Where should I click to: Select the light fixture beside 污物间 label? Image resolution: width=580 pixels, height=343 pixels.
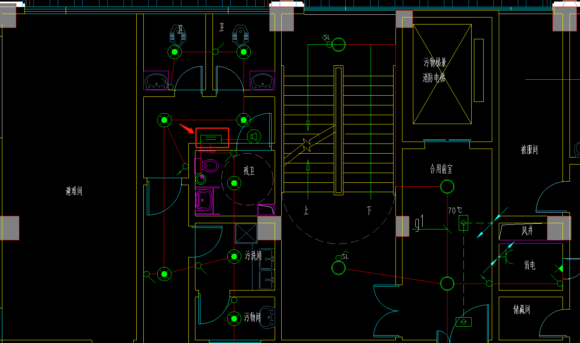click(x=234, y=318)
